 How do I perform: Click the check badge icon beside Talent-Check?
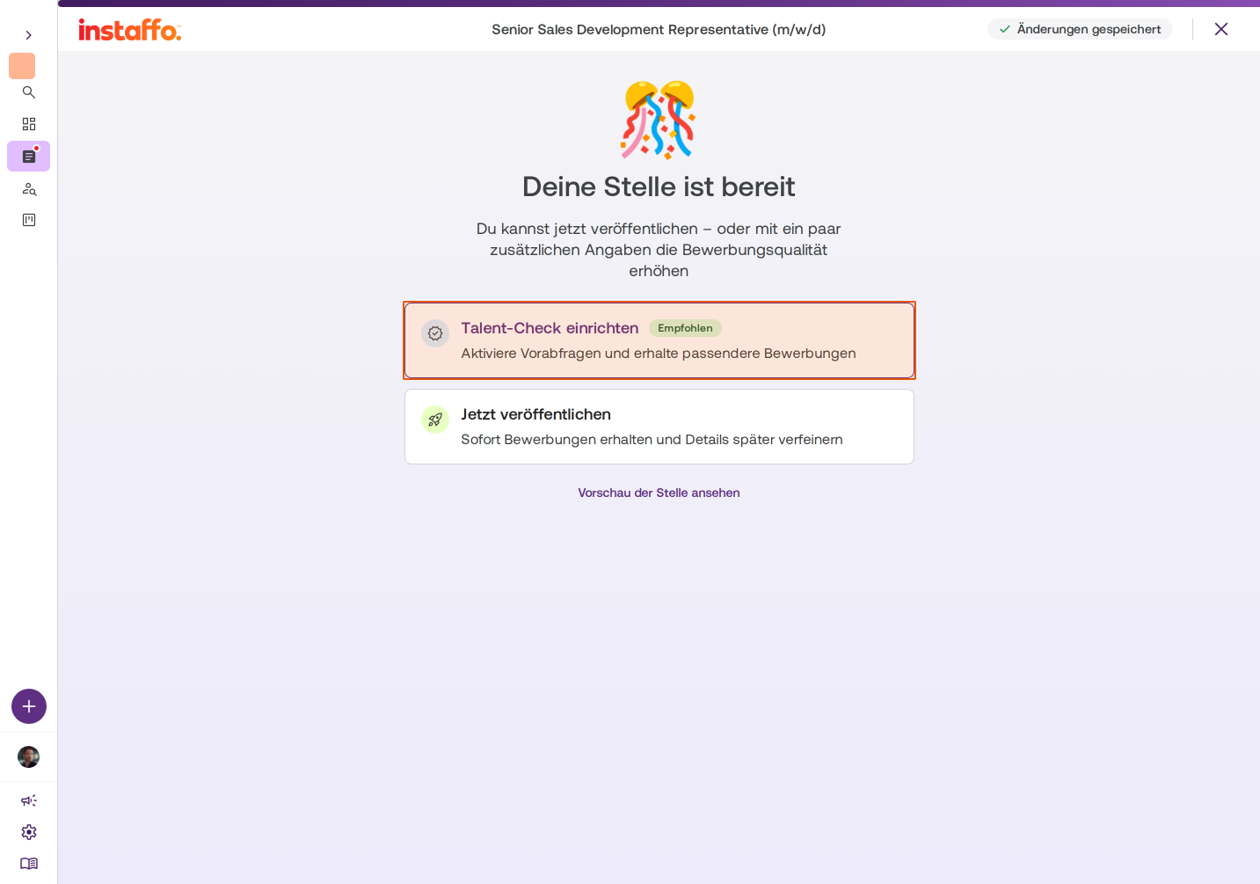(x=435, y=333)
